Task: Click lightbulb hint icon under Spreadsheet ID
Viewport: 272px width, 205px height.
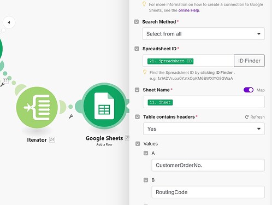Action: point(145,72)
